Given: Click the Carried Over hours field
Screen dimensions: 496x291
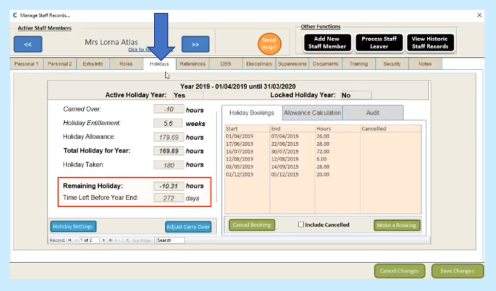Looking at the screenshot, I should 168,110.
